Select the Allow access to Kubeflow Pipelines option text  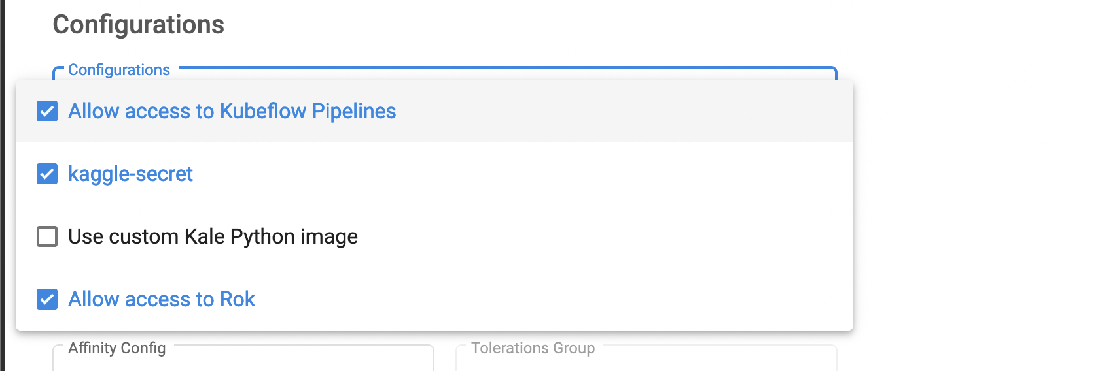pos(232,111)
